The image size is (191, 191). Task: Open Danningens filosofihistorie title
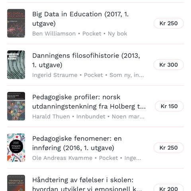(x=86, y=60)
